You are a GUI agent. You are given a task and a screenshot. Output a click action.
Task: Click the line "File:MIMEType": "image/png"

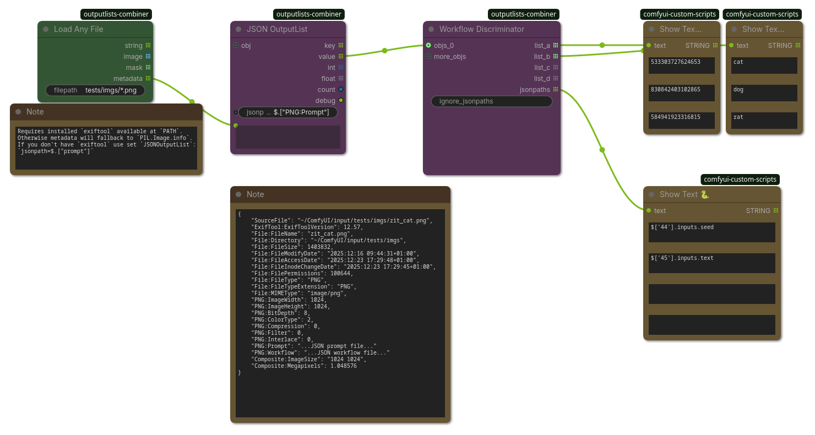click(x=299, y=293)
